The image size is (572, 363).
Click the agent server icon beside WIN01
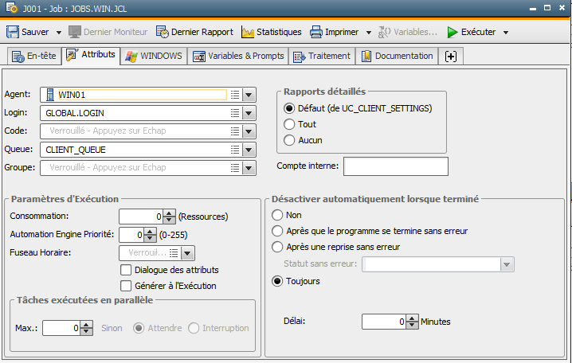pos(50,95)
